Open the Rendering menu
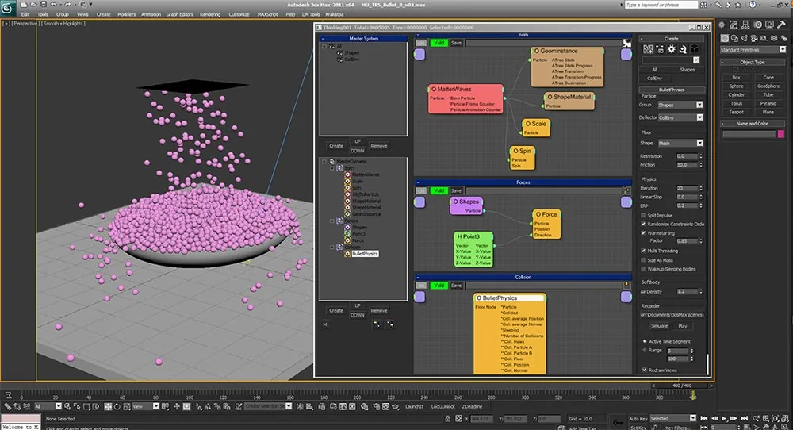Viewport: 793px width, 430px height. (210, 14)
